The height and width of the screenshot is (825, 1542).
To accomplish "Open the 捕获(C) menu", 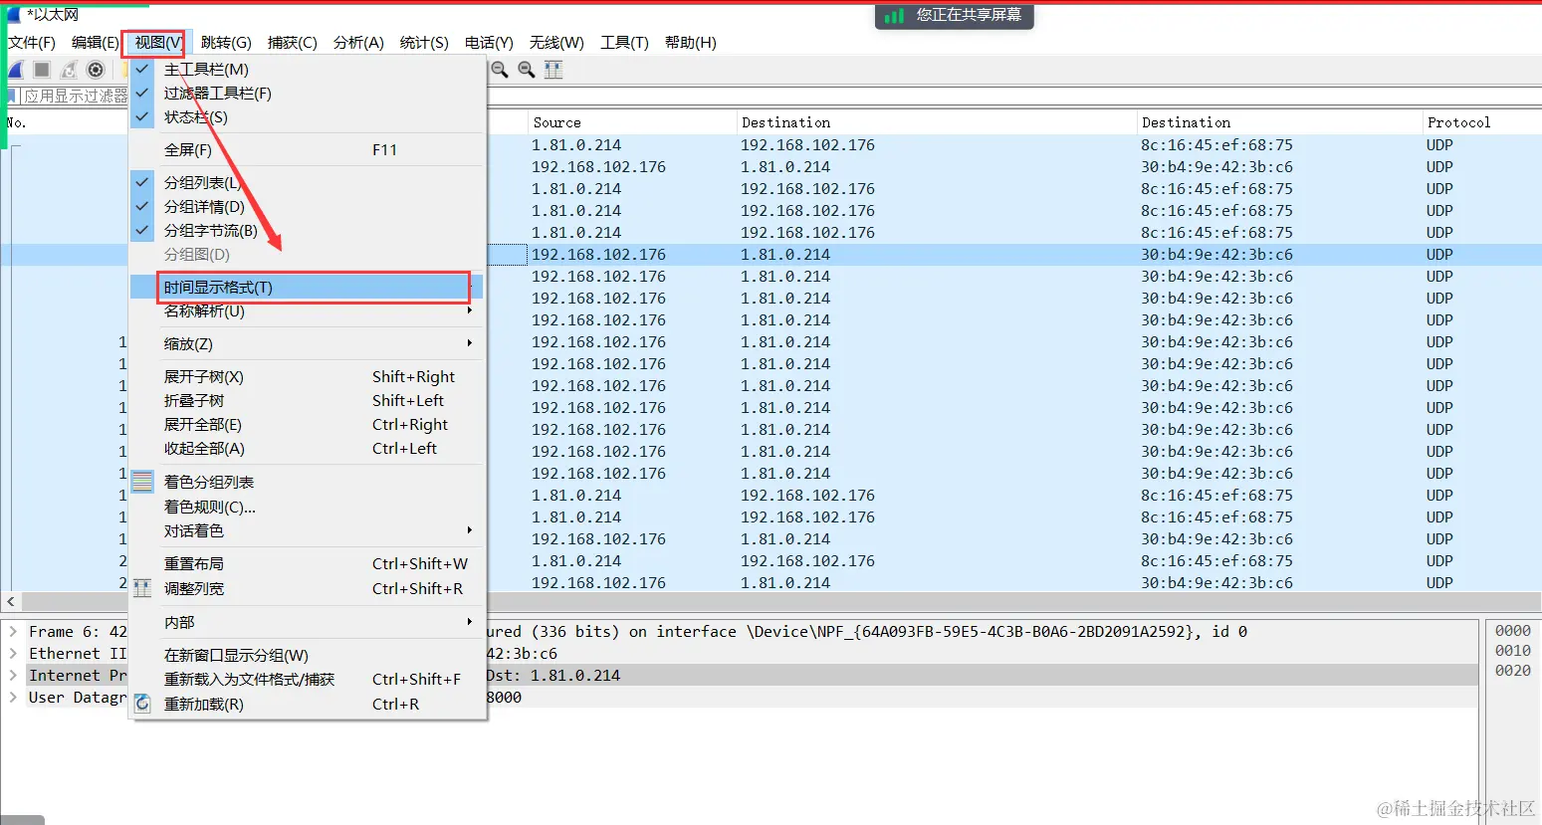I will coord(292,43).
